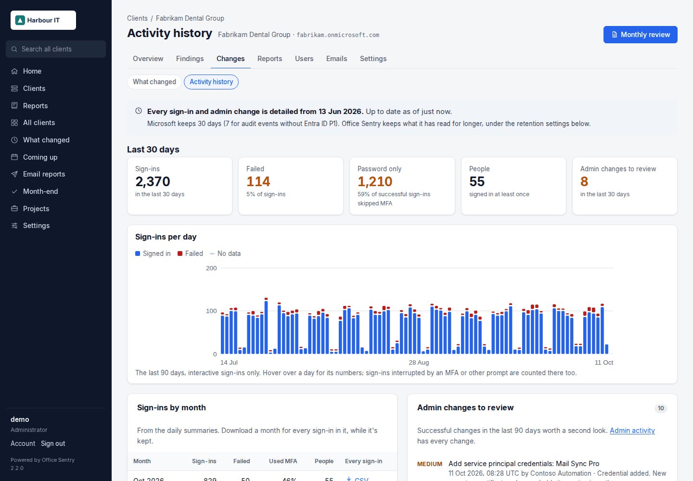Click the All clients grid icon
This screenshot has width=693, height=481.
point(14,123)
